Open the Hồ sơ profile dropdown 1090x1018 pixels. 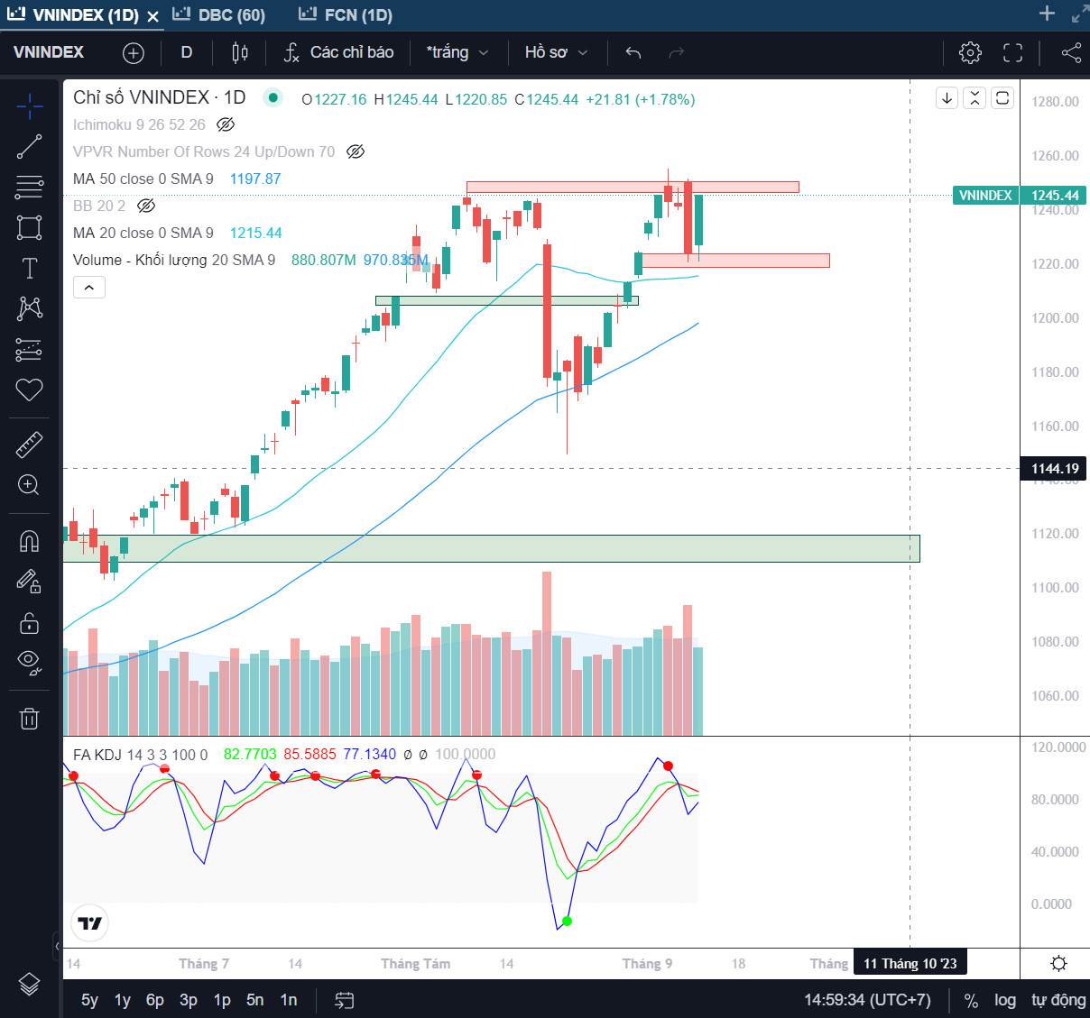(556, 52)
